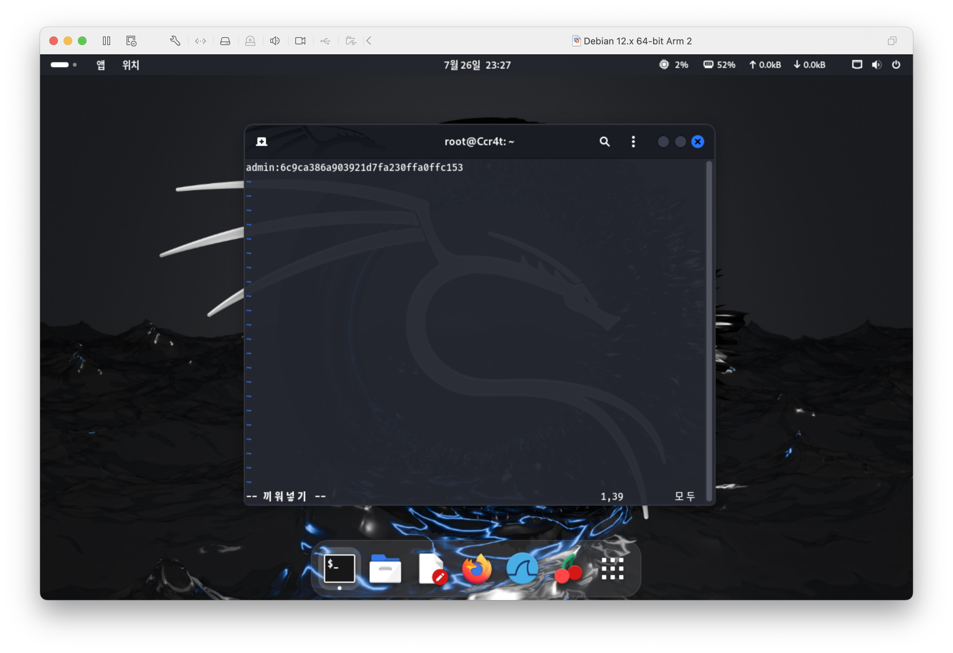Open the 위치 menu in top bar
This screenshot has width=953, height=653.
click(x=131, y=65)
